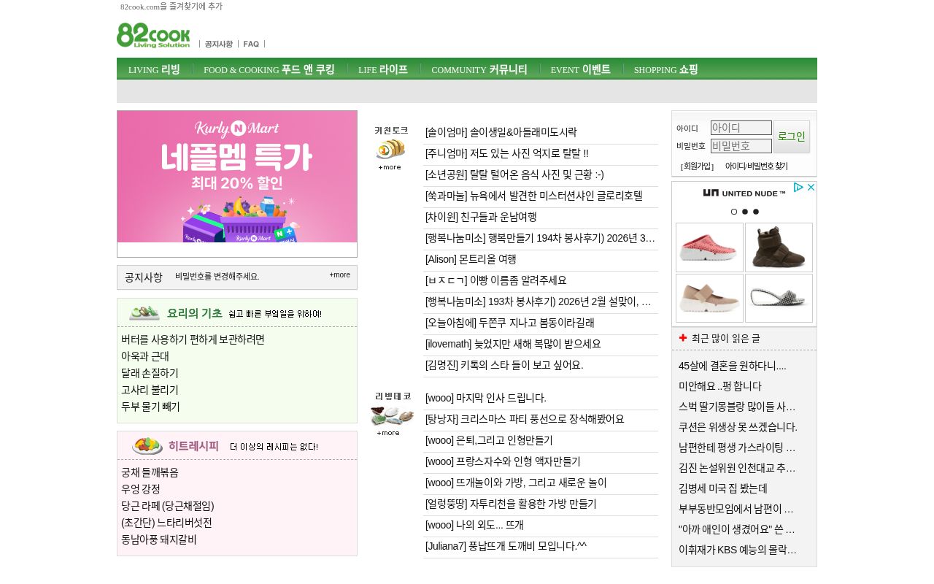Select the middle carousel dot on the ad

(745, 212)
